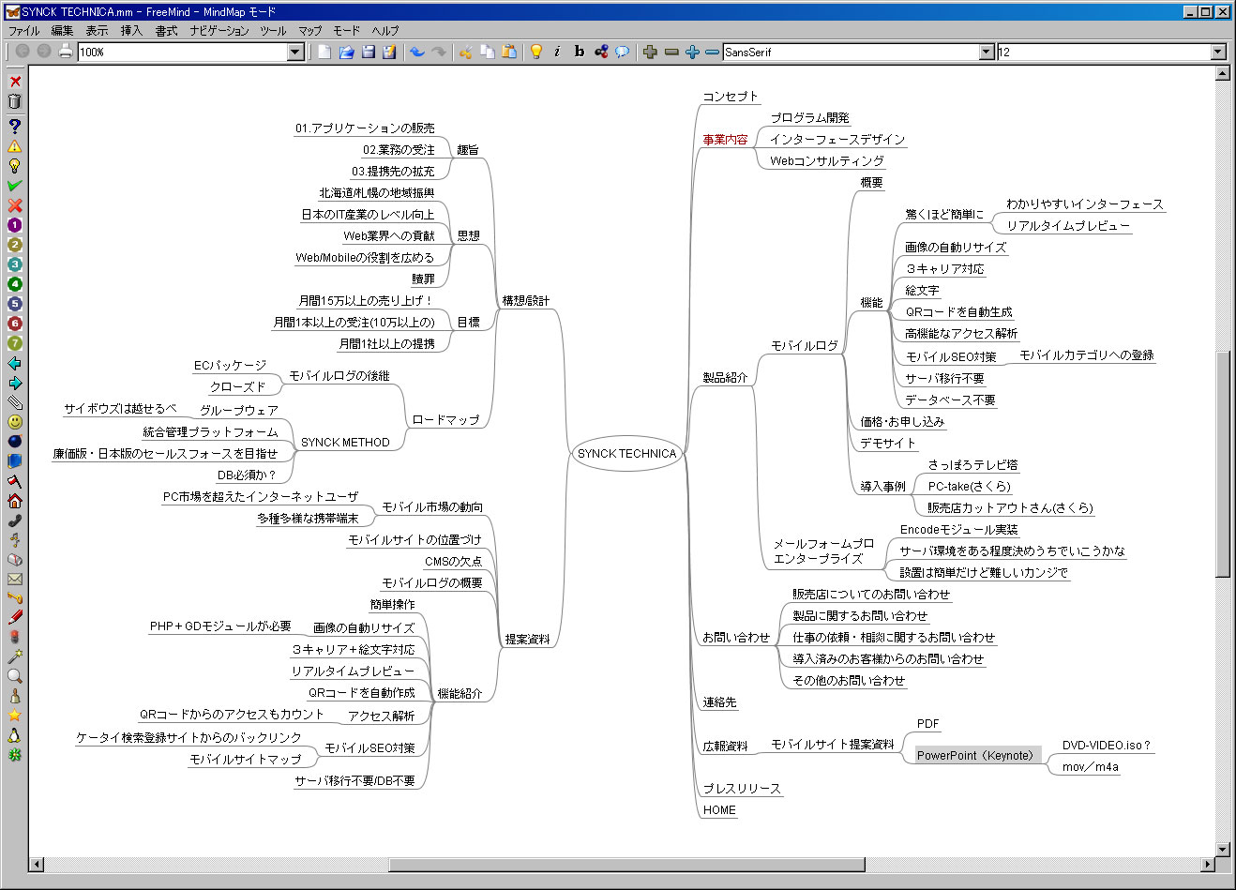Click the cloud icon in the toolbar

point(622,52)
